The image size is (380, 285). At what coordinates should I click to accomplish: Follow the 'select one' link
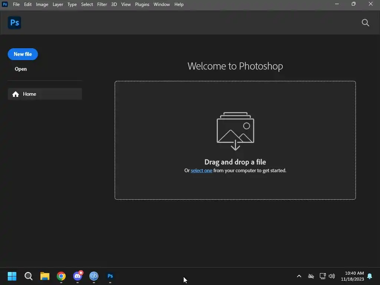202,171
